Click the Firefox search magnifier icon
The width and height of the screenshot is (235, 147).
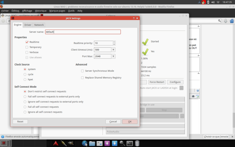point(219,21)
